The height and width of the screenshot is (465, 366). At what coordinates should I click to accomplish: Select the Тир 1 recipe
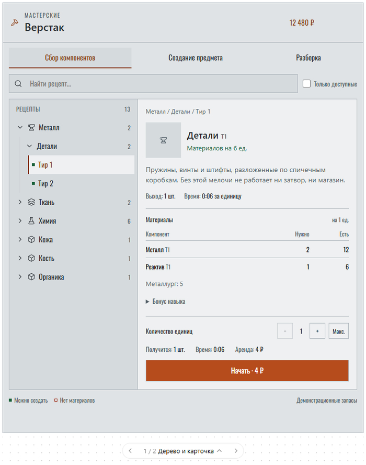point(82,164)
